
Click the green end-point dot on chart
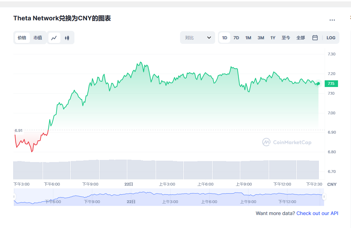[x=318, y=83]
